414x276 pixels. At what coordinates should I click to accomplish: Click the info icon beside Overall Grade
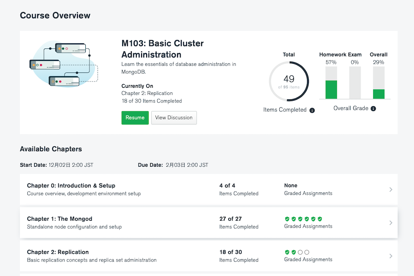point(373,108)
